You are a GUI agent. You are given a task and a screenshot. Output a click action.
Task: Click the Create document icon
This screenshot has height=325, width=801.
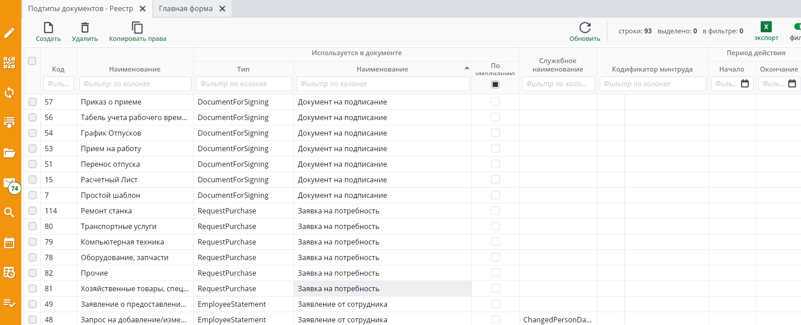48,28
